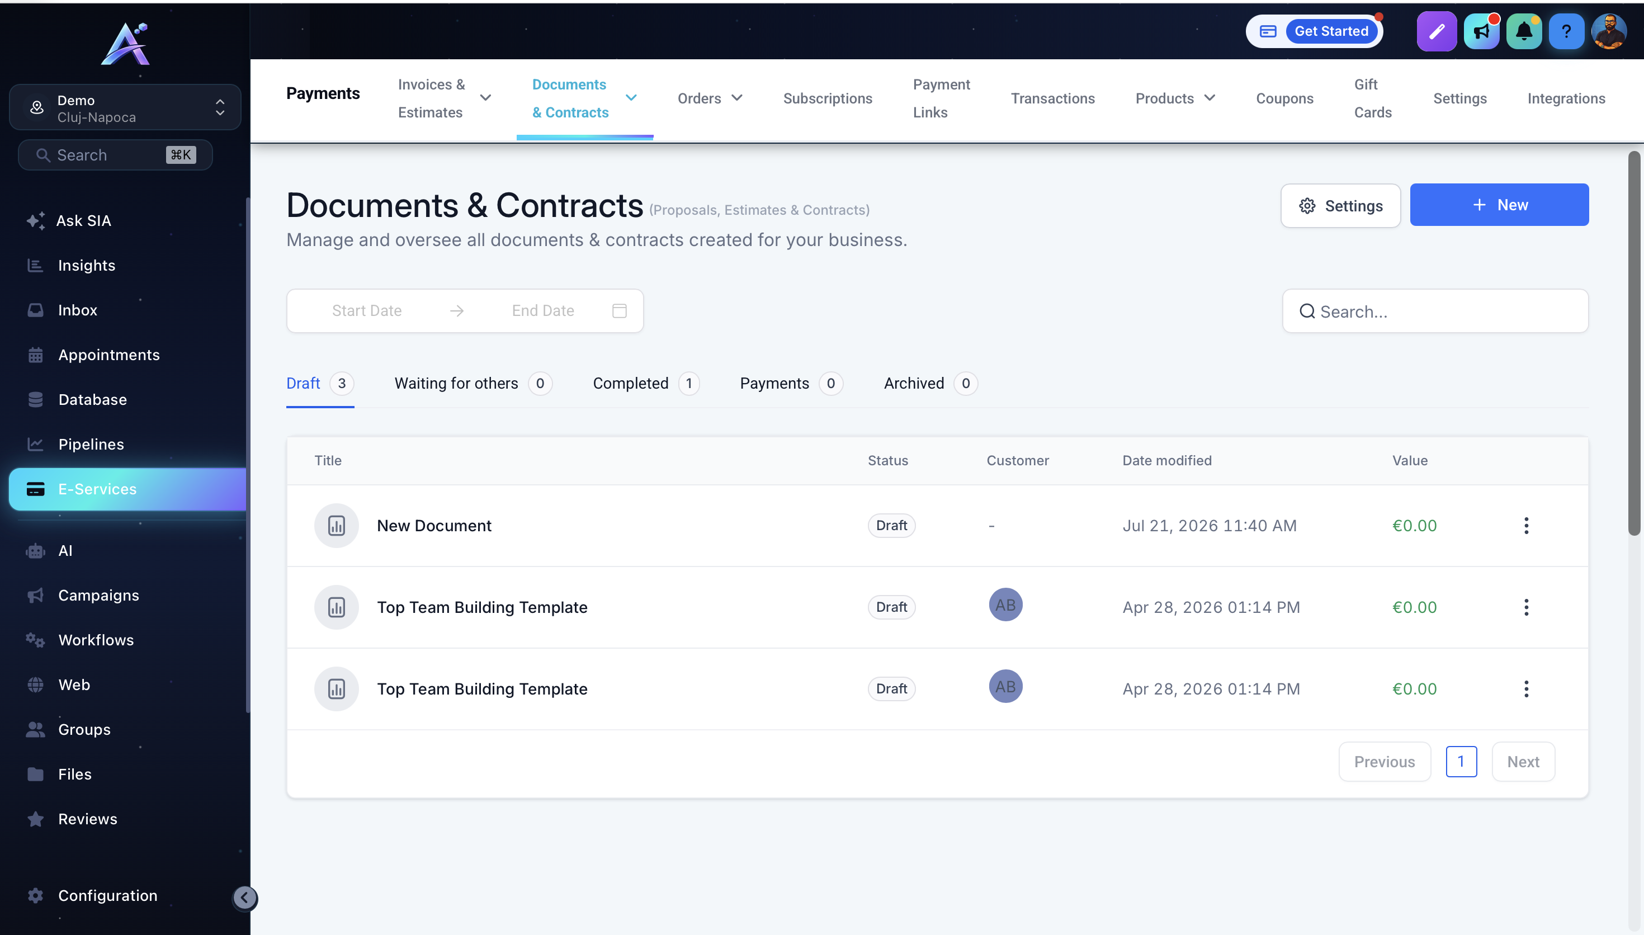
Task: Click AB customer avatar in last row
Action: pos(1005,687)
